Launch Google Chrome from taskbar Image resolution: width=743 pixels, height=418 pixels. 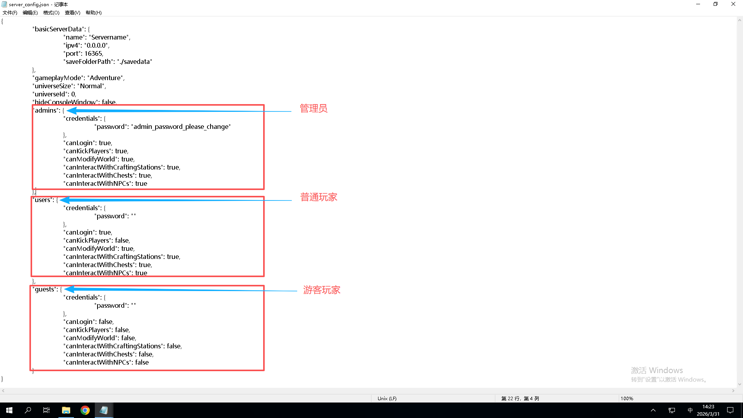pyautogui.click(x=85, y=410)
